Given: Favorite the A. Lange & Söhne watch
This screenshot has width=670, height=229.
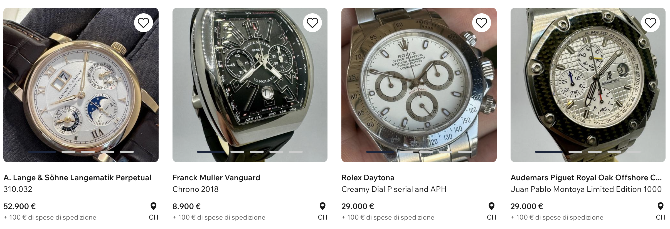Looking at the screenshot, I should coord(143,23).
